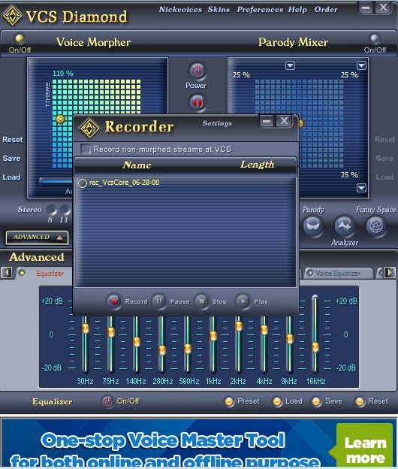
Task: Click the 2kHz equalizer slider knob
Action: click(239, 326)
